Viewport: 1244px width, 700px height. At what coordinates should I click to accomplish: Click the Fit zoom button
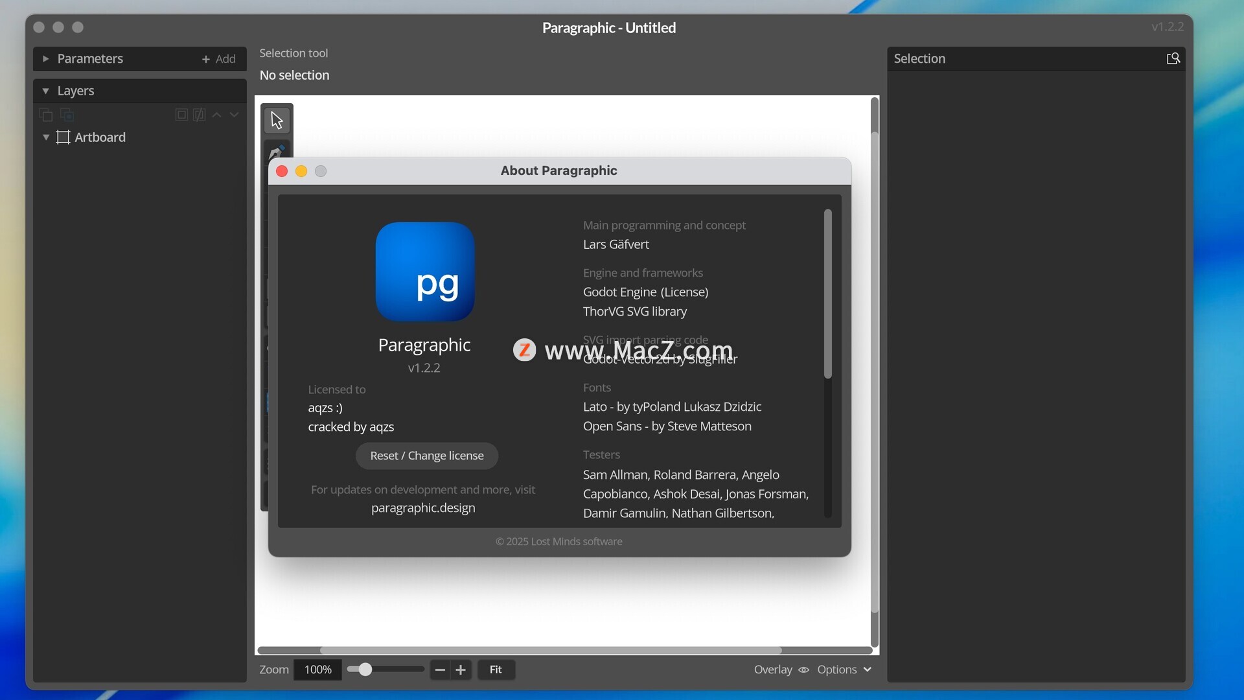click(496, 670)
